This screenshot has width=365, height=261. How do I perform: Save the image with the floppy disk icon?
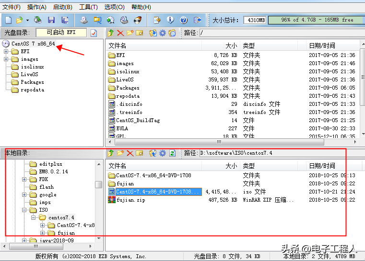click(x=51, y=20)
